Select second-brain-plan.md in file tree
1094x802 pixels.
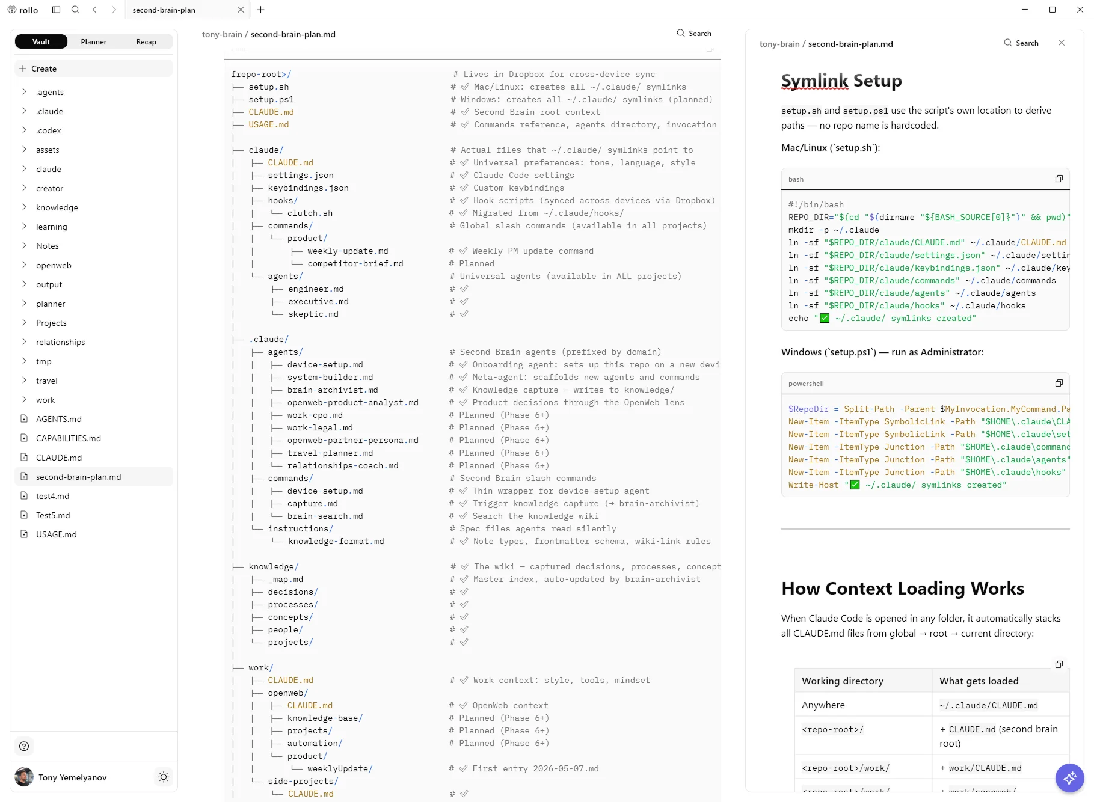coord(94,477)
